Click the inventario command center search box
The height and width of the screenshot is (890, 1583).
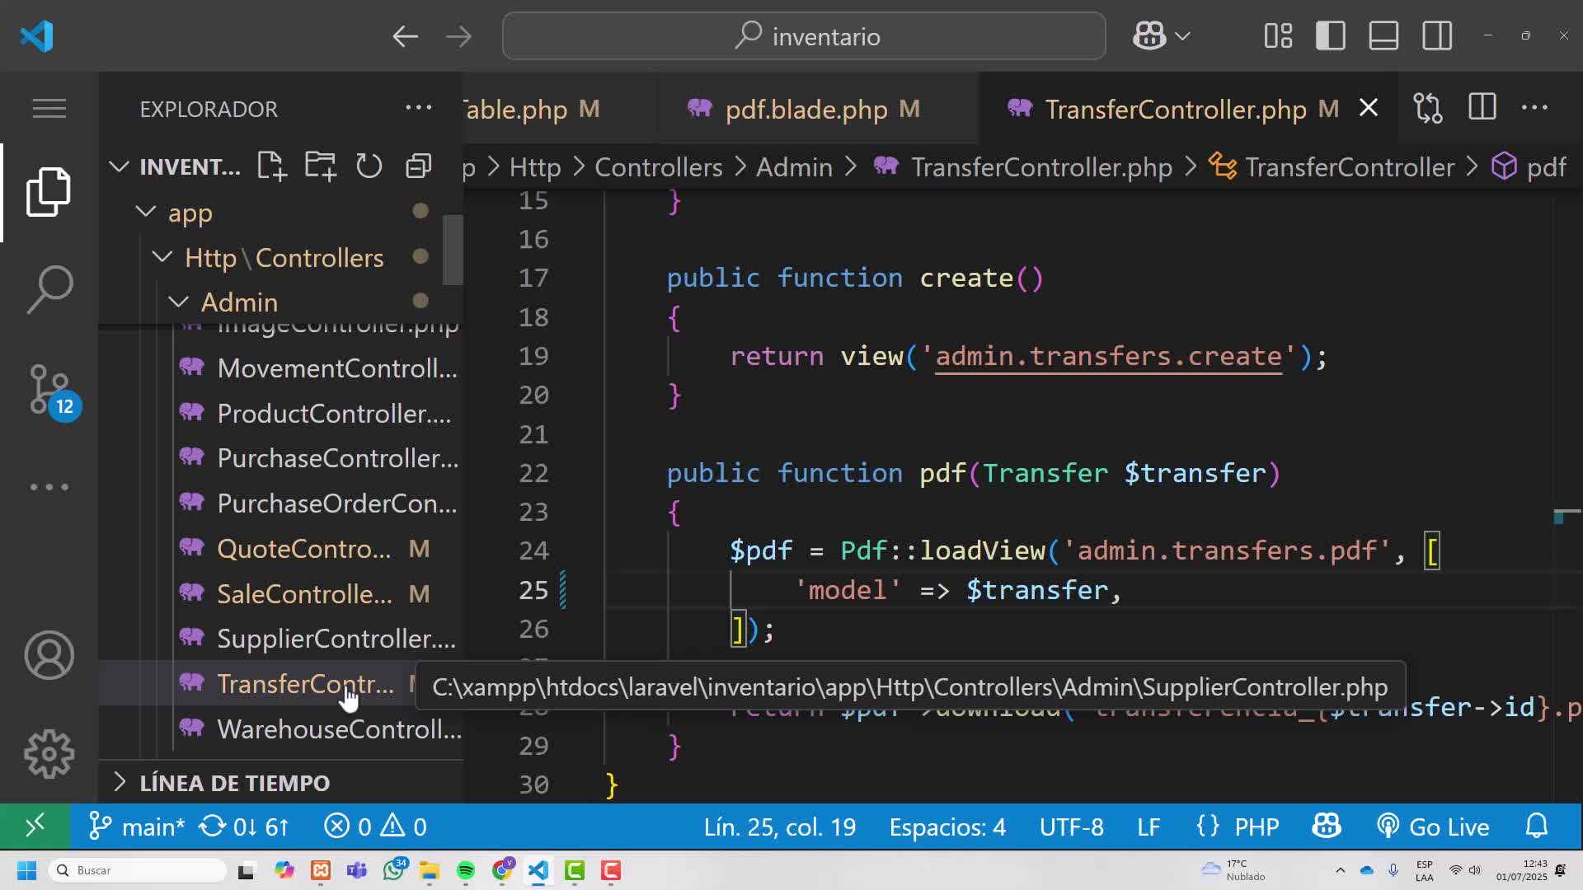click(804, 36)
